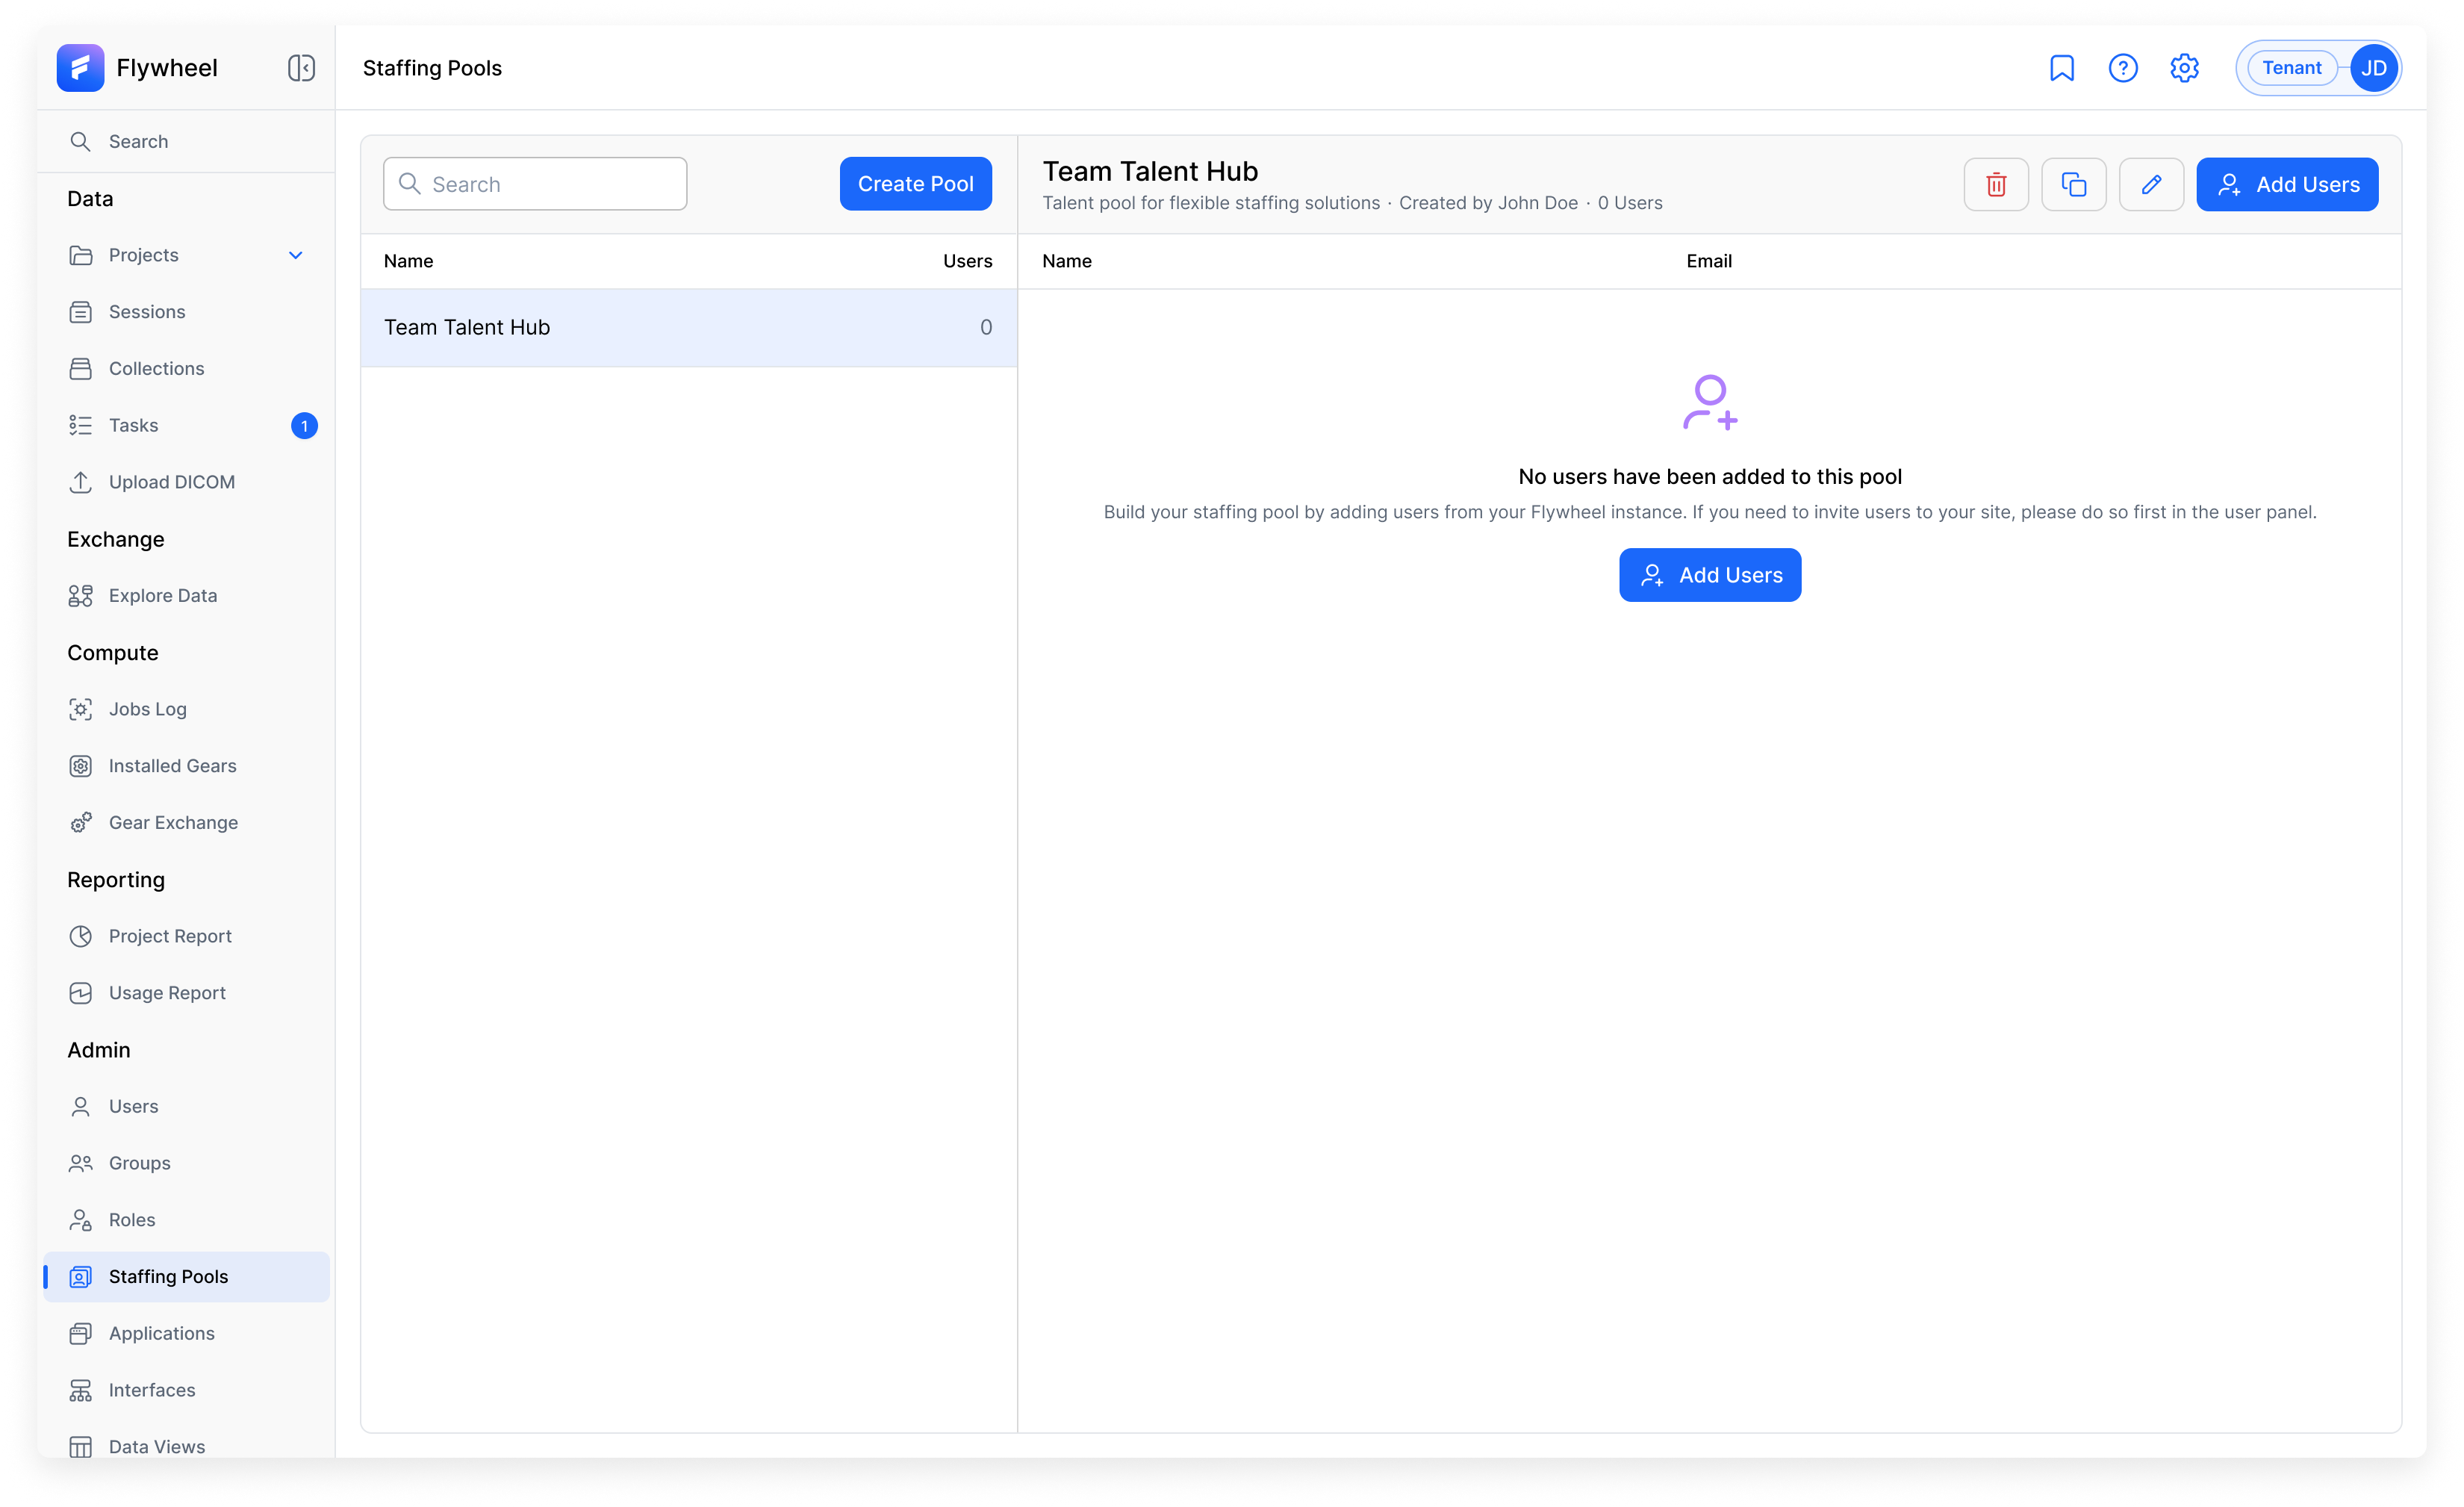2464x1507 pixels.
Task: Duplicate pool using the copy icon
Action: click(x=2073, y=184)
